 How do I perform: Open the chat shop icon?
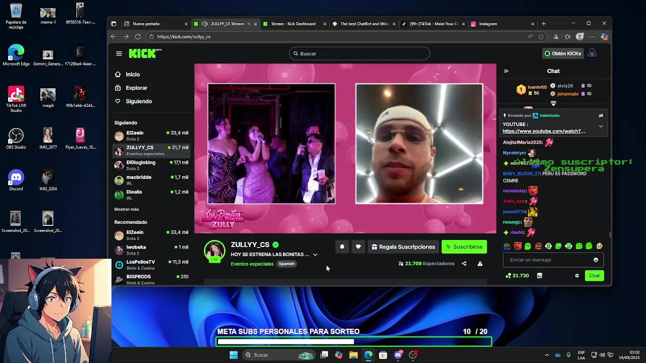coord(540,276)
